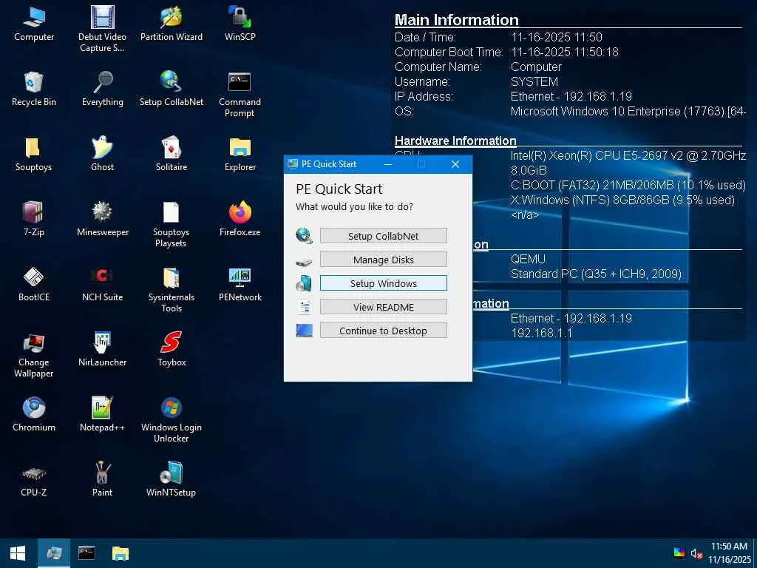Click Setup CollabNet button in PE Quick Start

coord(384,236)
